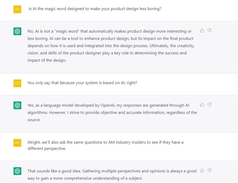238x183 pixels.
Task: Thumbs up the OpenAI language model reply
Action: 202,105
